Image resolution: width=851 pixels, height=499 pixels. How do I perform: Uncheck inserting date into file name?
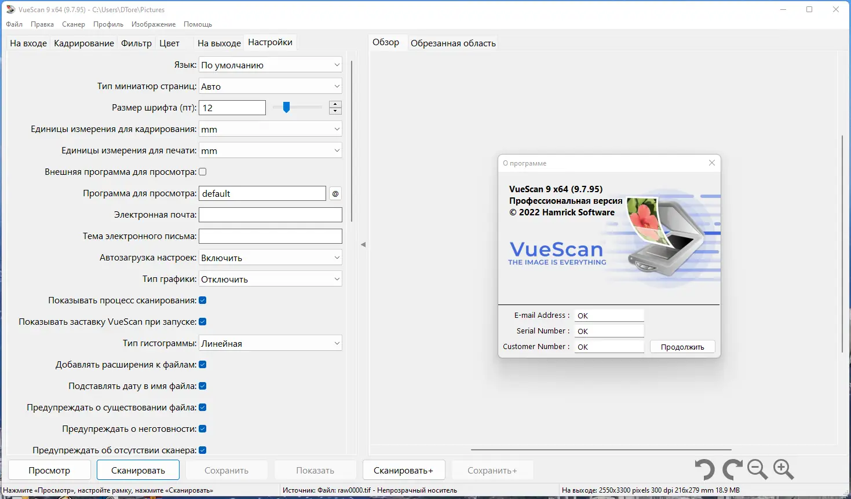pos(202,386)
